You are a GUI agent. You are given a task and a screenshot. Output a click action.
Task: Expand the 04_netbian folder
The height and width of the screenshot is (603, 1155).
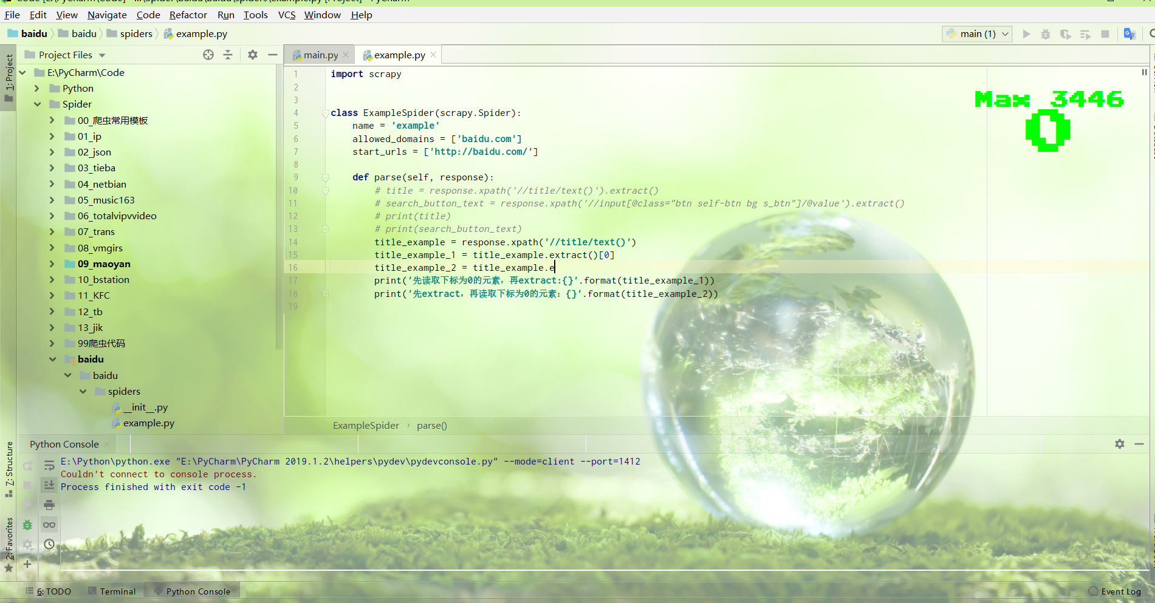[x=52, y=184]
